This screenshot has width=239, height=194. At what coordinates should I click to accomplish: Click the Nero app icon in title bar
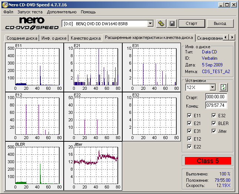coord(4,4)
